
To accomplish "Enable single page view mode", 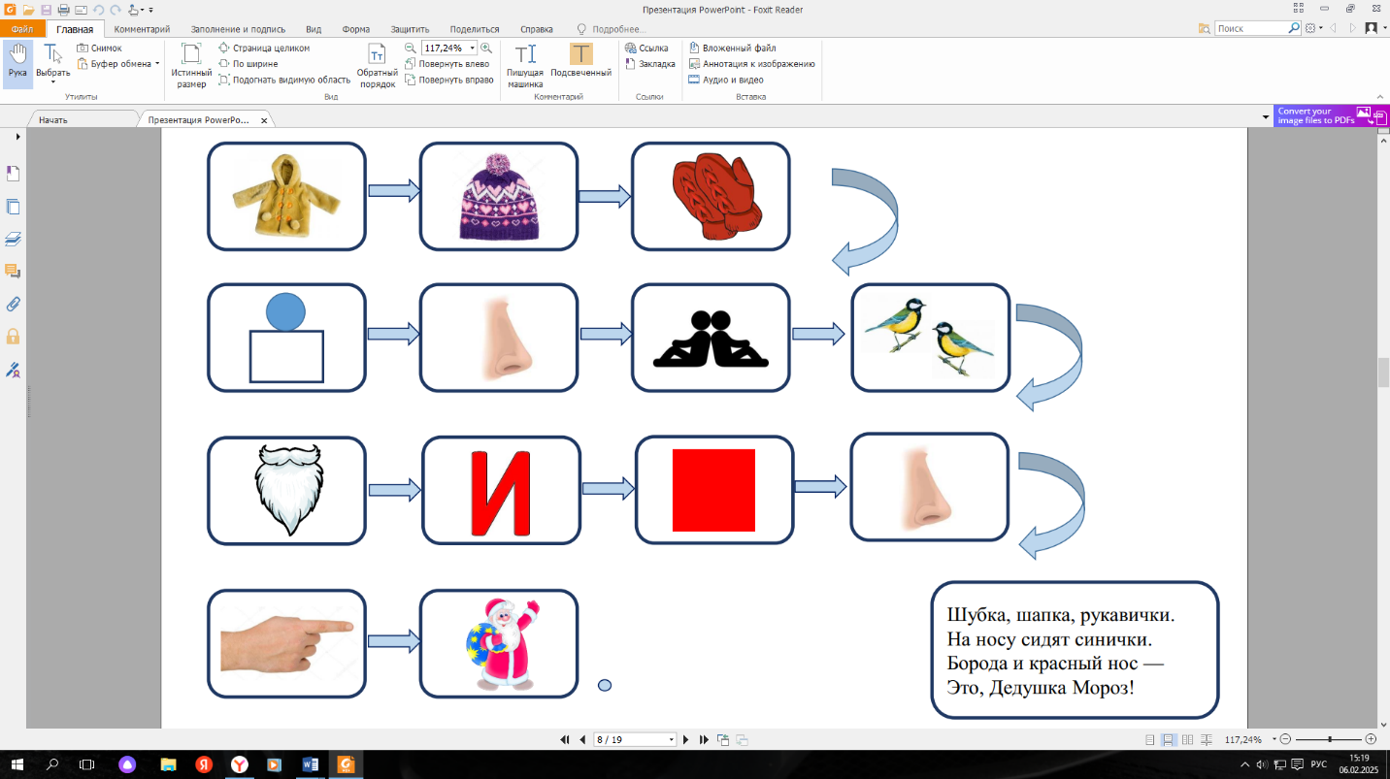I will click(x=1150, y=739).
